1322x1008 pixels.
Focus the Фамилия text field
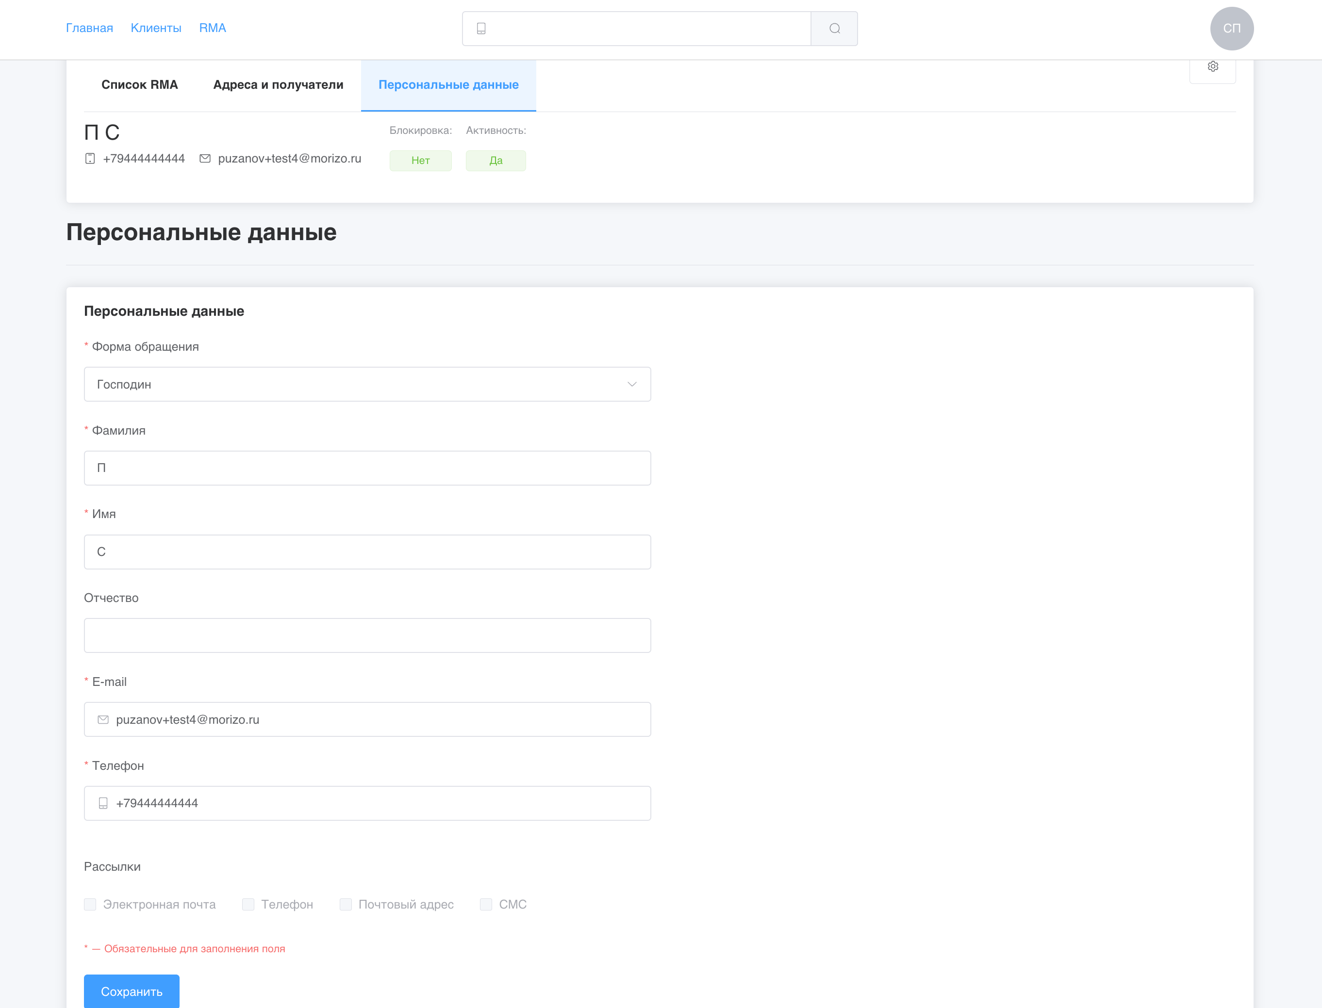coord(367,468)
